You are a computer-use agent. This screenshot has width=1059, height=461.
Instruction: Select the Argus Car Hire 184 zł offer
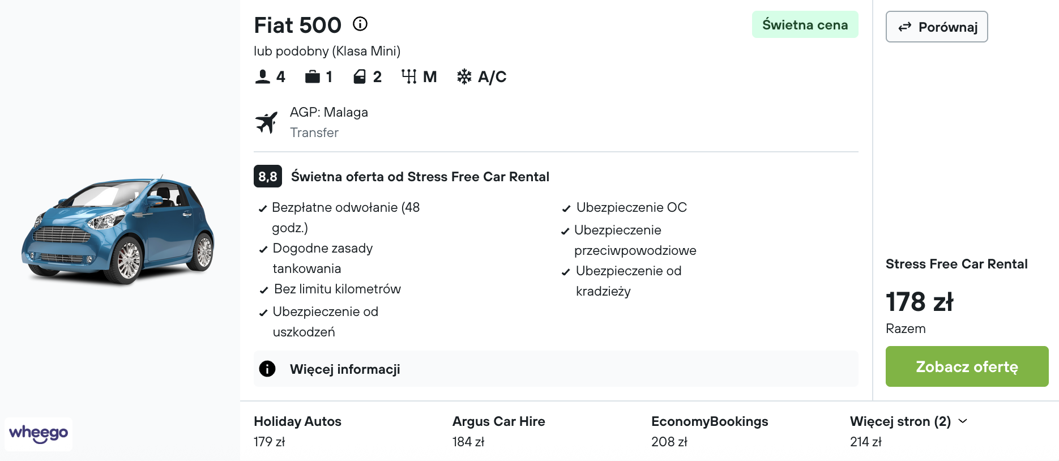point(498,431)
